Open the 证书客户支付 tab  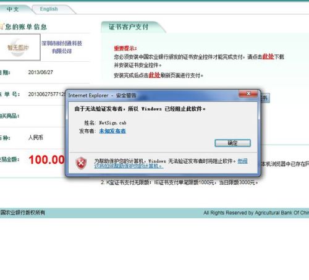click(x=129, y=27)
